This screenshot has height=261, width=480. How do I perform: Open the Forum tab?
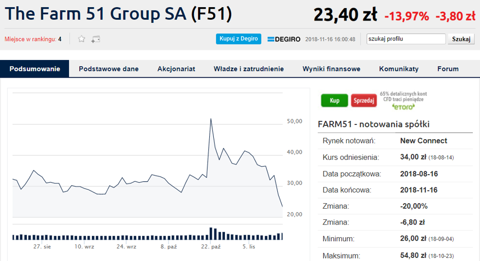[x=447, y=69]
